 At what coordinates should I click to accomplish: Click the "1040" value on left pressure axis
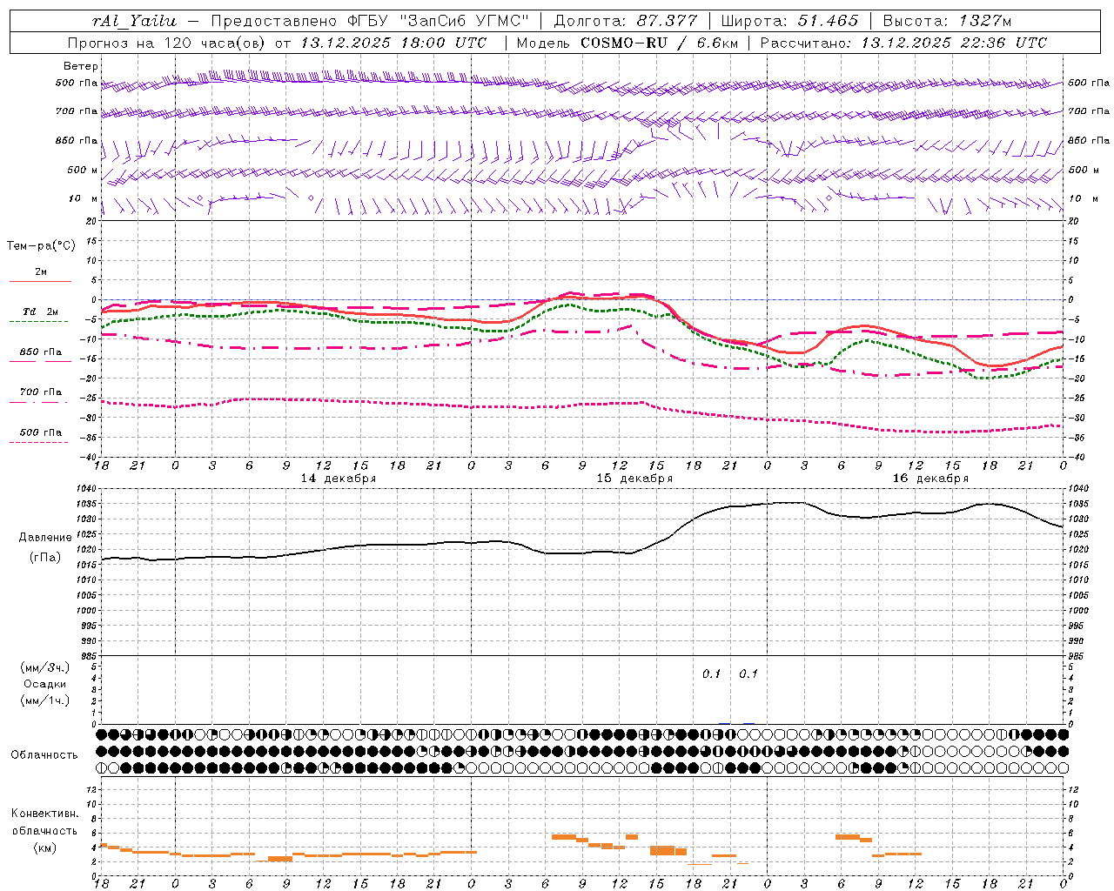tap(88, 489)
